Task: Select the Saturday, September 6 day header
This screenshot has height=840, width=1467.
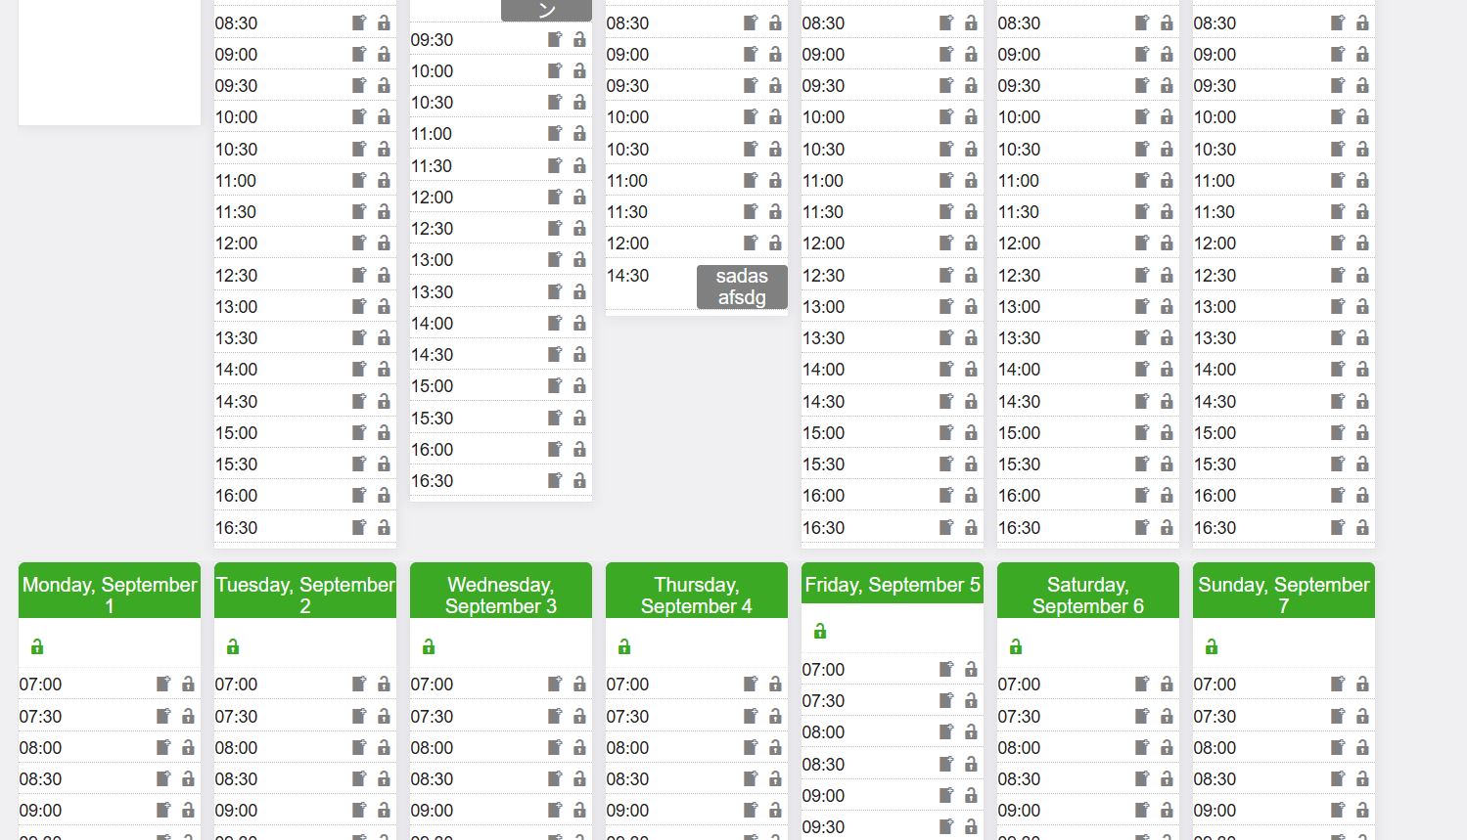Action: click(1087, 595)
